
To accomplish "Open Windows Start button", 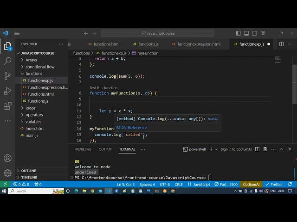I will [4, 191].
